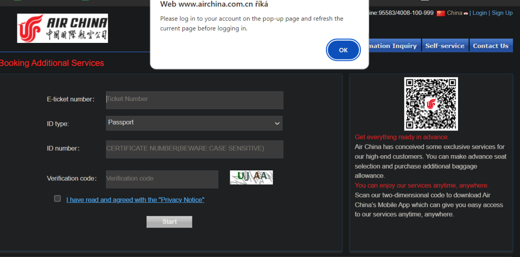520x257 pixels.
Task: Click the Start button
Action: [169, 222]
